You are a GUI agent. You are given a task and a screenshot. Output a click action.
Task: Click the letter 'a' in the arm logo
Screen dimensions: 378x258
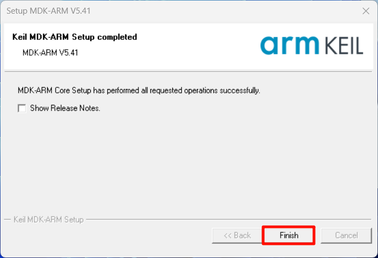click(x=270, y=45)
